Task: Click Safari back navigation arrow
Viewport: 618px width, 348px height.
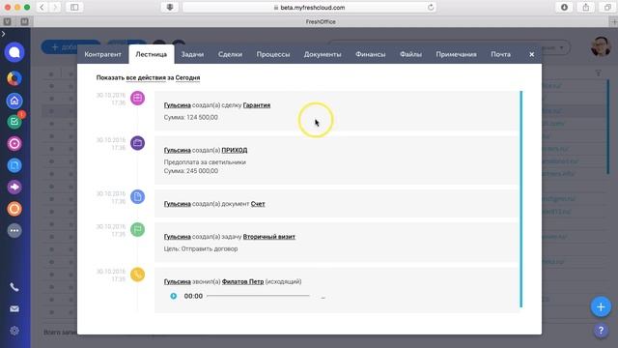Action: 42,7
